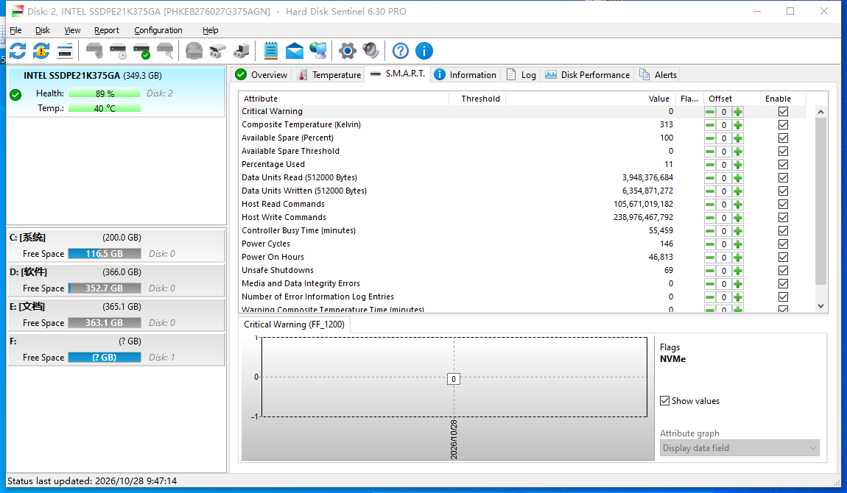Click the green health checkmark icon for INTEL SSD
The height and width of the screenshot is (493, 847).
click(15, 95)
